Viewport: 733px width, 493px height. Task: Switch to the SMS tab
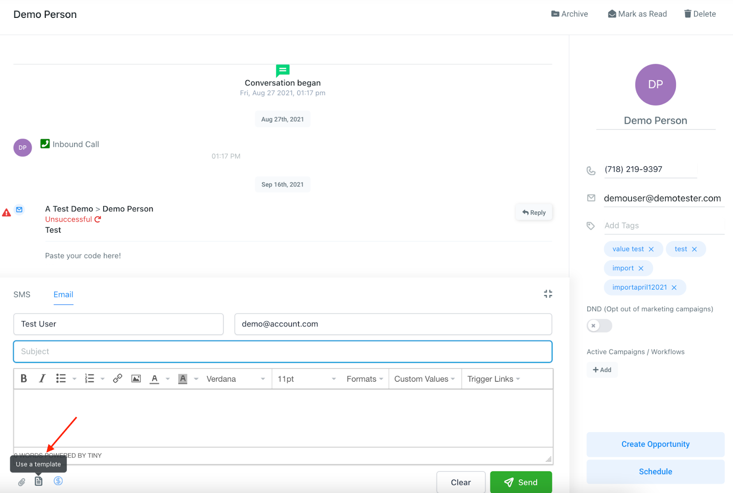click(22, 295)
